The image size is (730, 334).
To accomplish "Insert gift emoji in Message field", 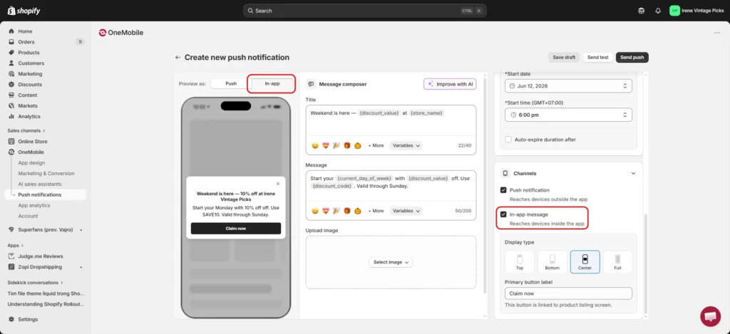I will (x=347, y=211).
